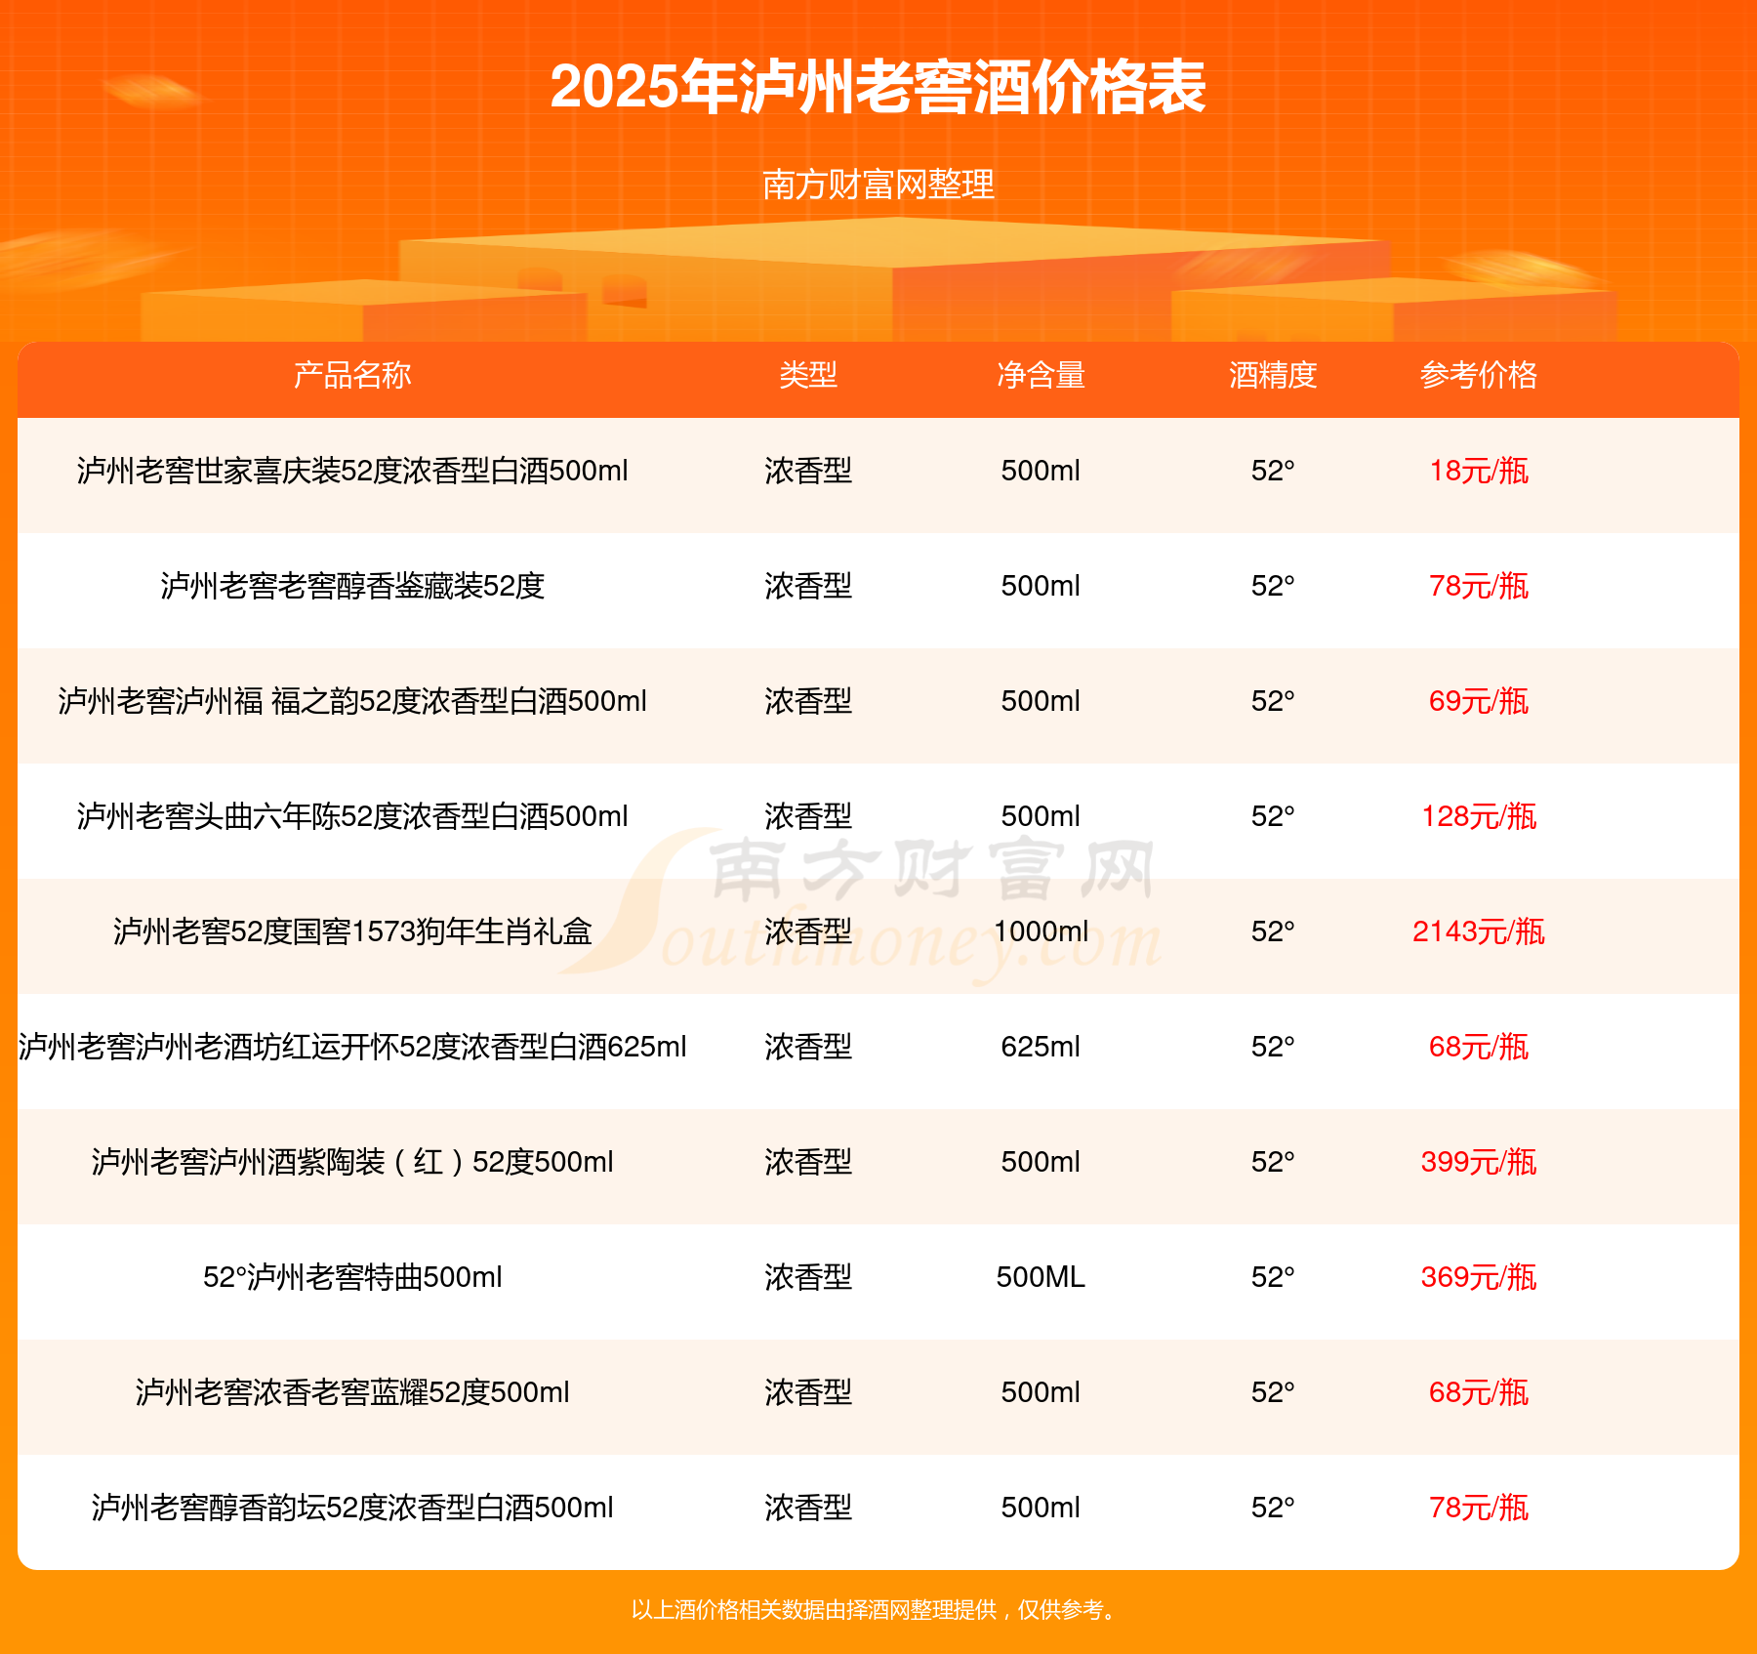
Task: Click product name "泸州老窖泸州福 福之韵52度浓香型白酒500ml"
Action: [x=352, y=701]
